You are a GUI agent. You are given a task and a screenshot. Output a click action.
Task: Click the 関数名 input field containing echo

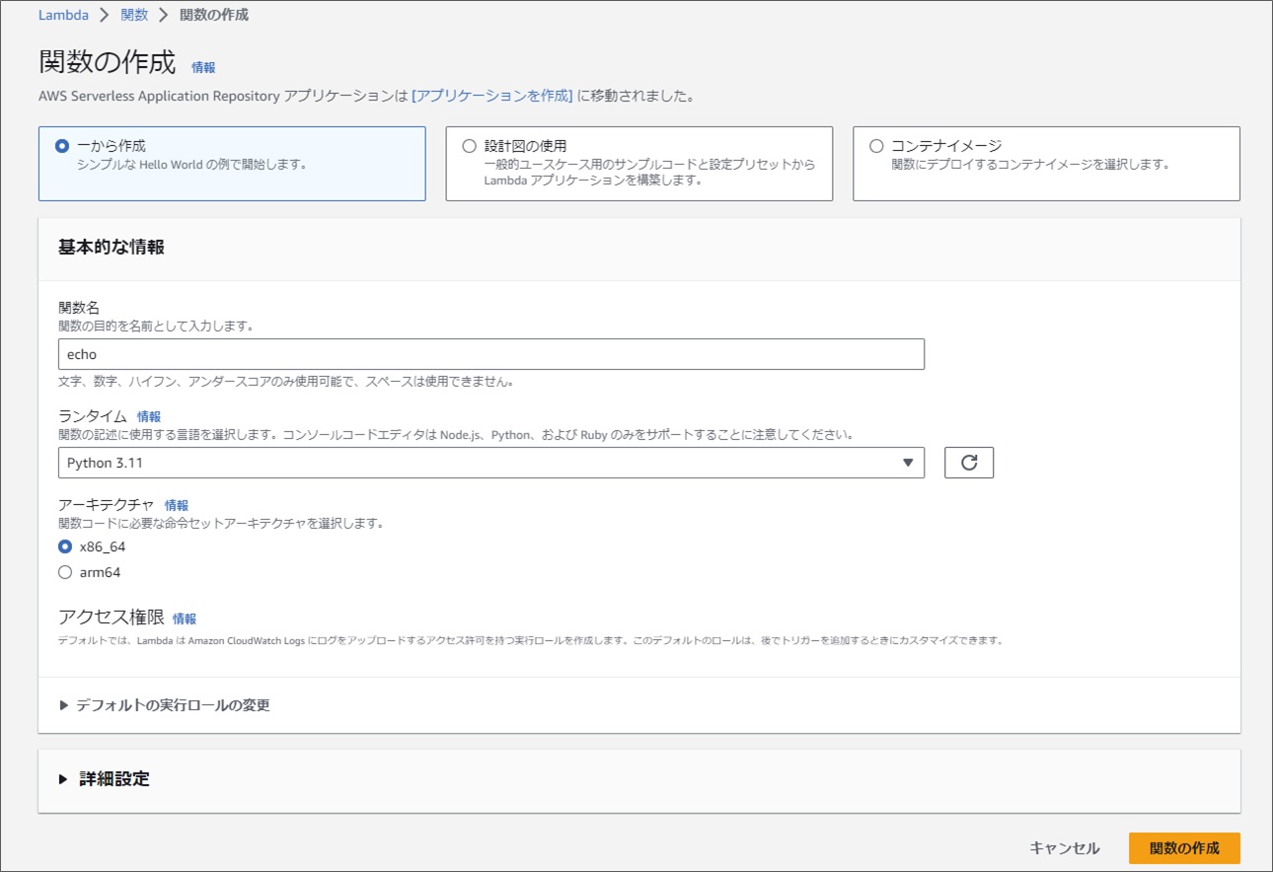pos(491,354)
